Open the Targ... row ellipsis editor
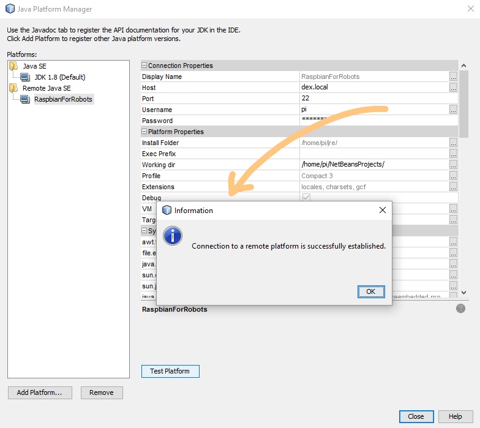Screen dimensions: 480x428 point(453,220)
